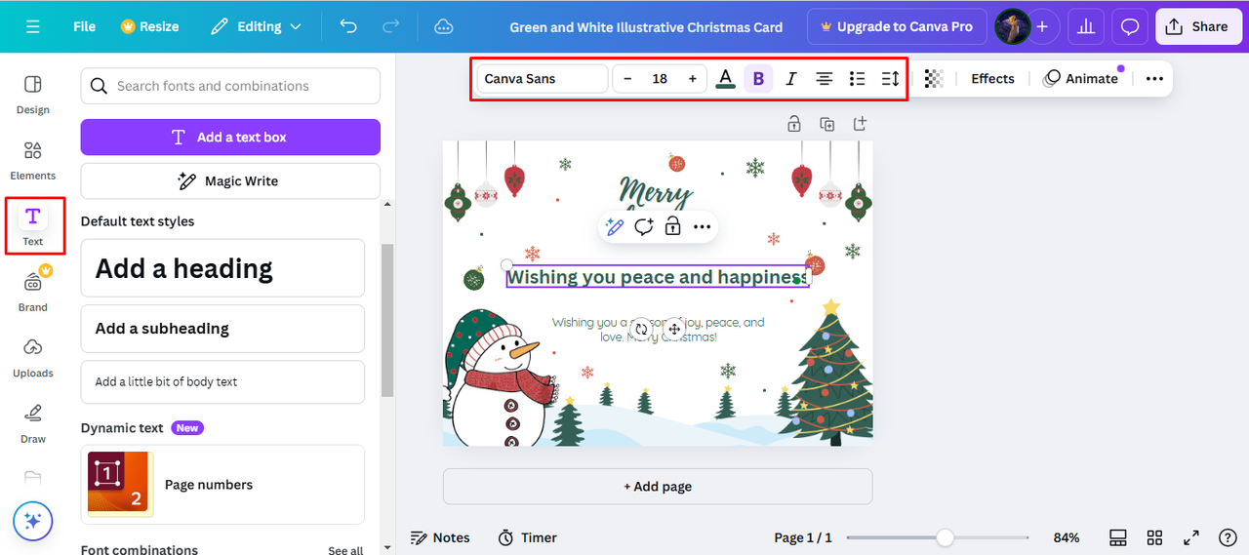Open the Draw tab in sidebar
The width and height of the screenshot is (1249, 555).
point(33,423)
